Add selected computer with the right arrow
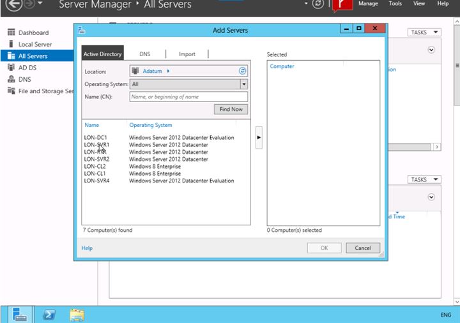This screenshot has width=460, height=323. pyautogui.click(x=259, y=137)
